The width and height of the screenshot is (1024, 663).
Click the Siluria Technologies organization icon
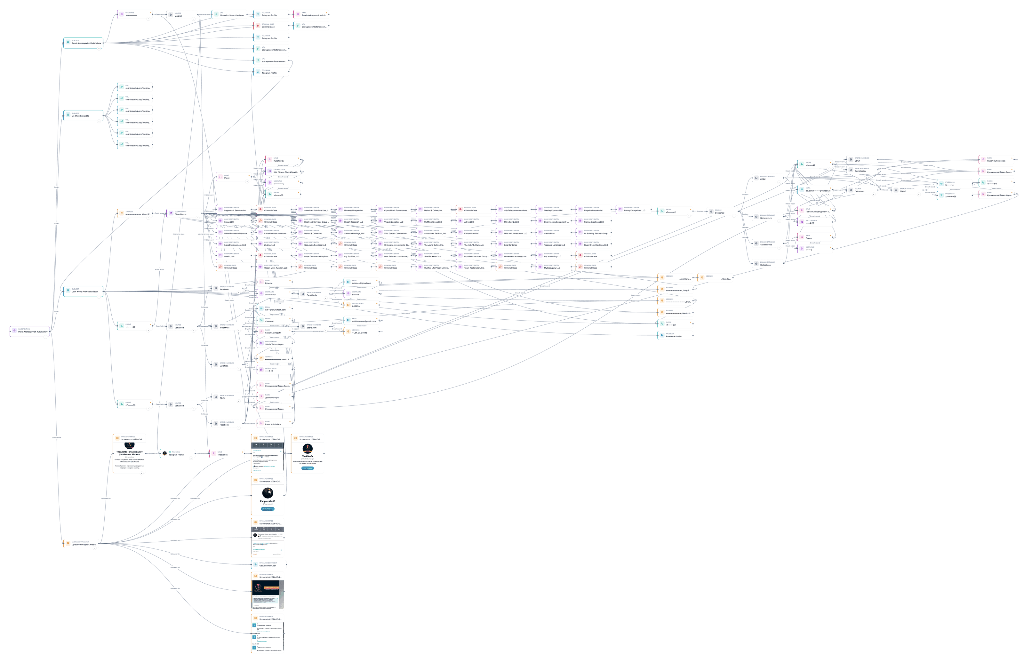(261, 343)
